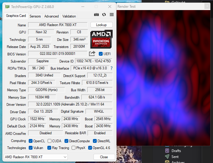Screen dimensions: 213x163
Task: Click the Memory Size 16384 MB
Action: pyautogui.click(x=42, y=97)
